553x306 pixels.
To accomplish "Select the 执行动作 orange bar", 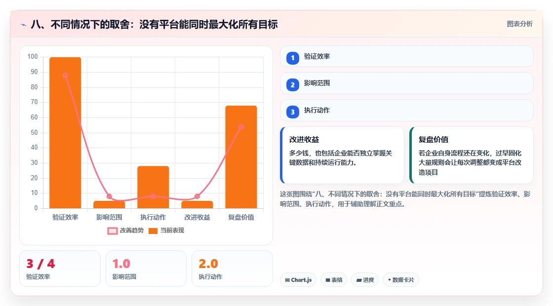I will click(153, 187).
